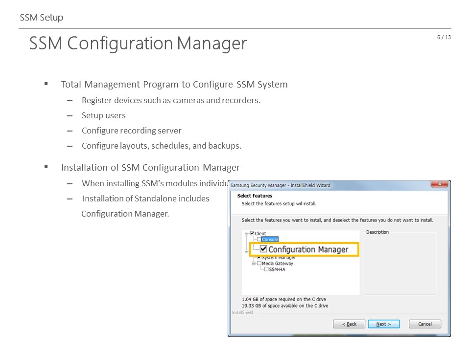The height and width of the screenshot is (352, 470).
Task: Check the Console feature checkbox
Action: pos(259,239)
